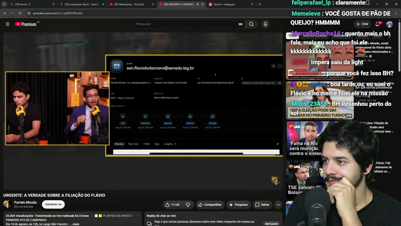Close the 'Metrópoles - YouTube' tab

(x=153, y=4)
